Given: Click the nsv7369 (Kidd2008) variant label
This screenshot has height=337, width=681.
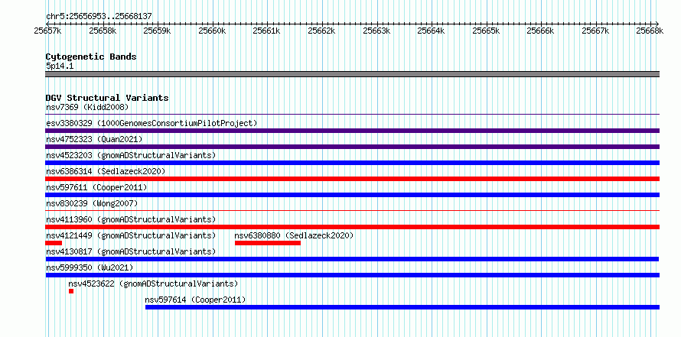Looking at the screenshot, I should 87,107.
